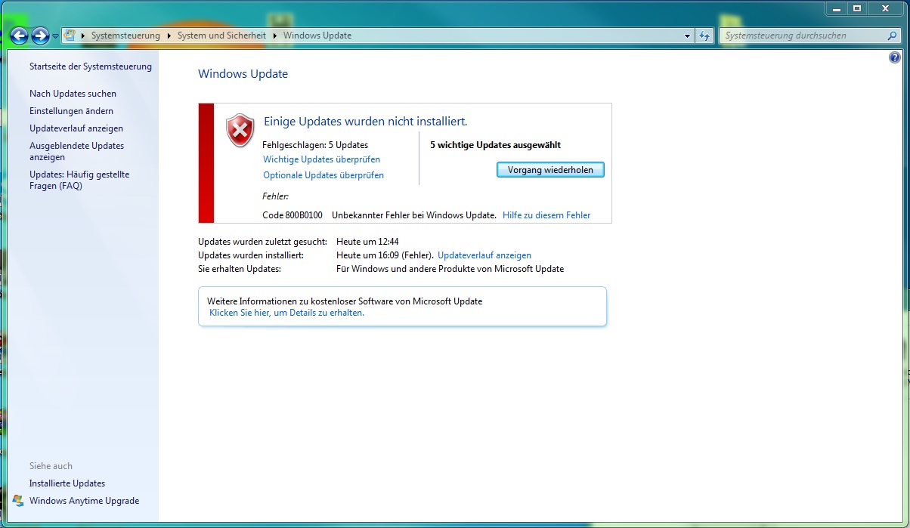Image resolution: width=910 pixels, height=528 pixels.
Task: Expand arrow after System und Sicherheit breadcrumb
Action: (x=275, y=36)
